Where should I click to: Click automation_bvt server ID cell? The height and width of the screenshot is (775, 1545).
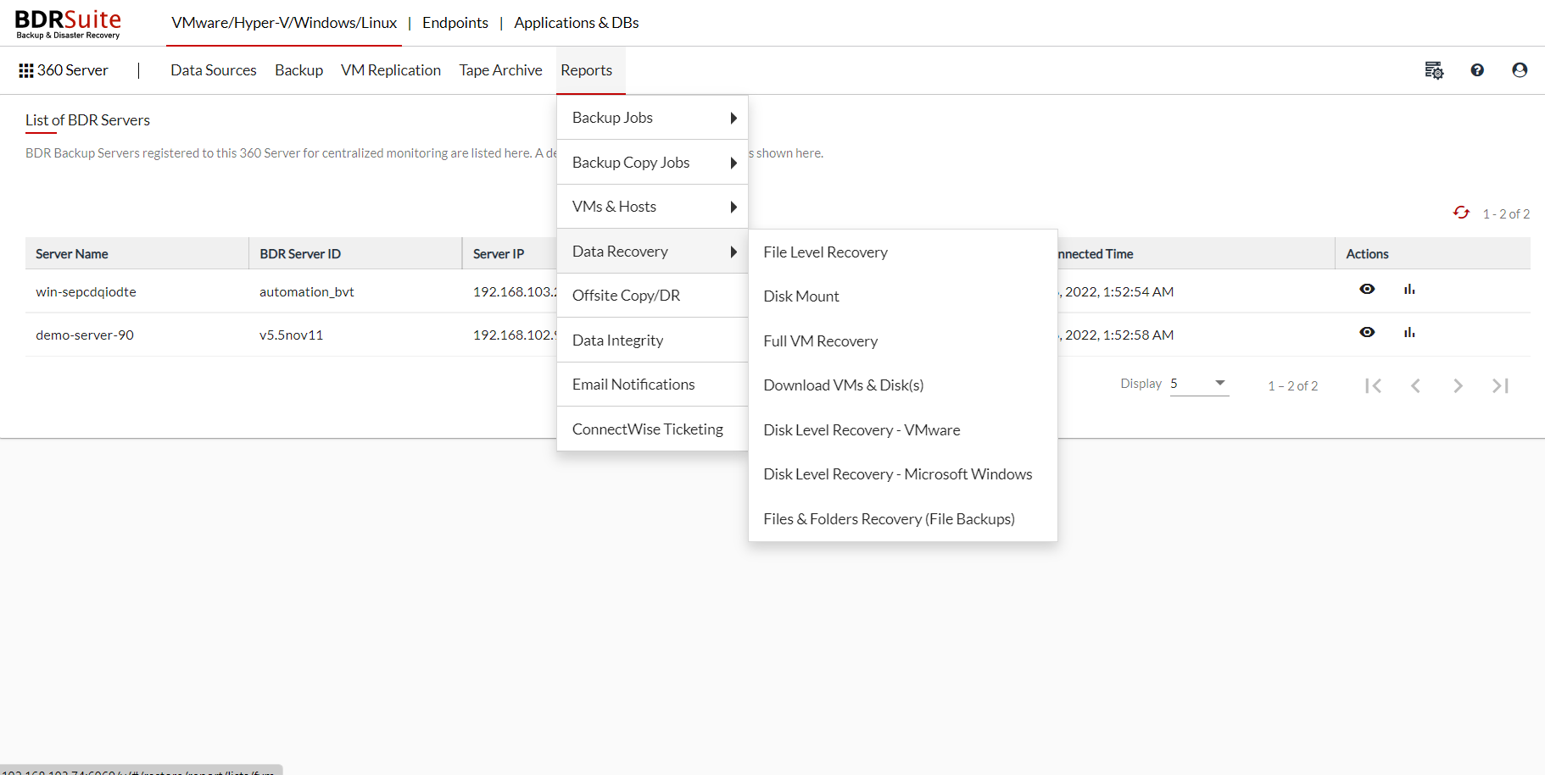tap(307, 292)
